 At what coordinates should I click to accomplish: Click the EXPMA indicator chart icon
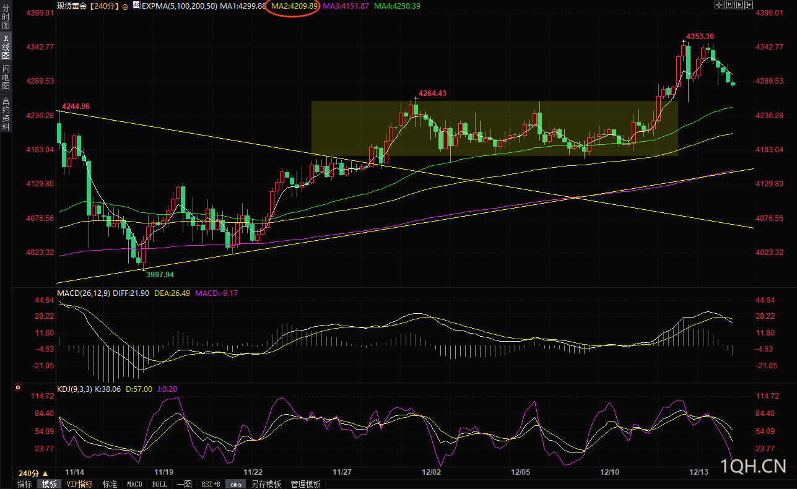pyautogui.click(x=136, y=6)
